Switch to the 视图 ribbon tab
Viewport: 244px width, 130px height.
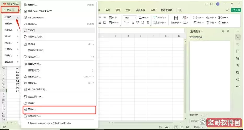tap(118, 10)
